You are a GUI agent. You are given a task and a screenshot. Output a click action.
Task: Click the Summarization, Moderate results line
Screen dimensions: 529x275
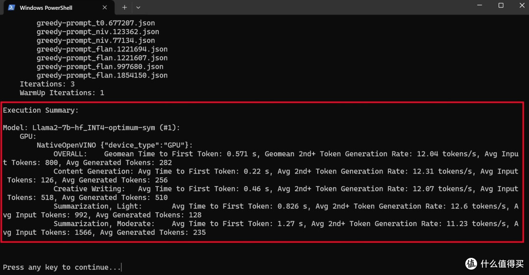coord(261,228)
